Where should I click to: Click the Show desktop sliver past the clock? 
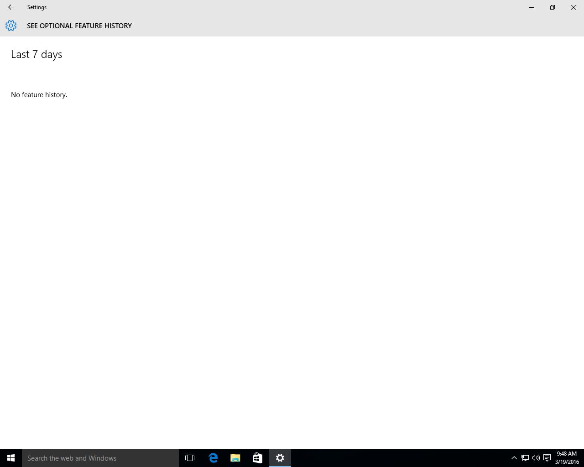pyautogui.click(x=583, y=458)
